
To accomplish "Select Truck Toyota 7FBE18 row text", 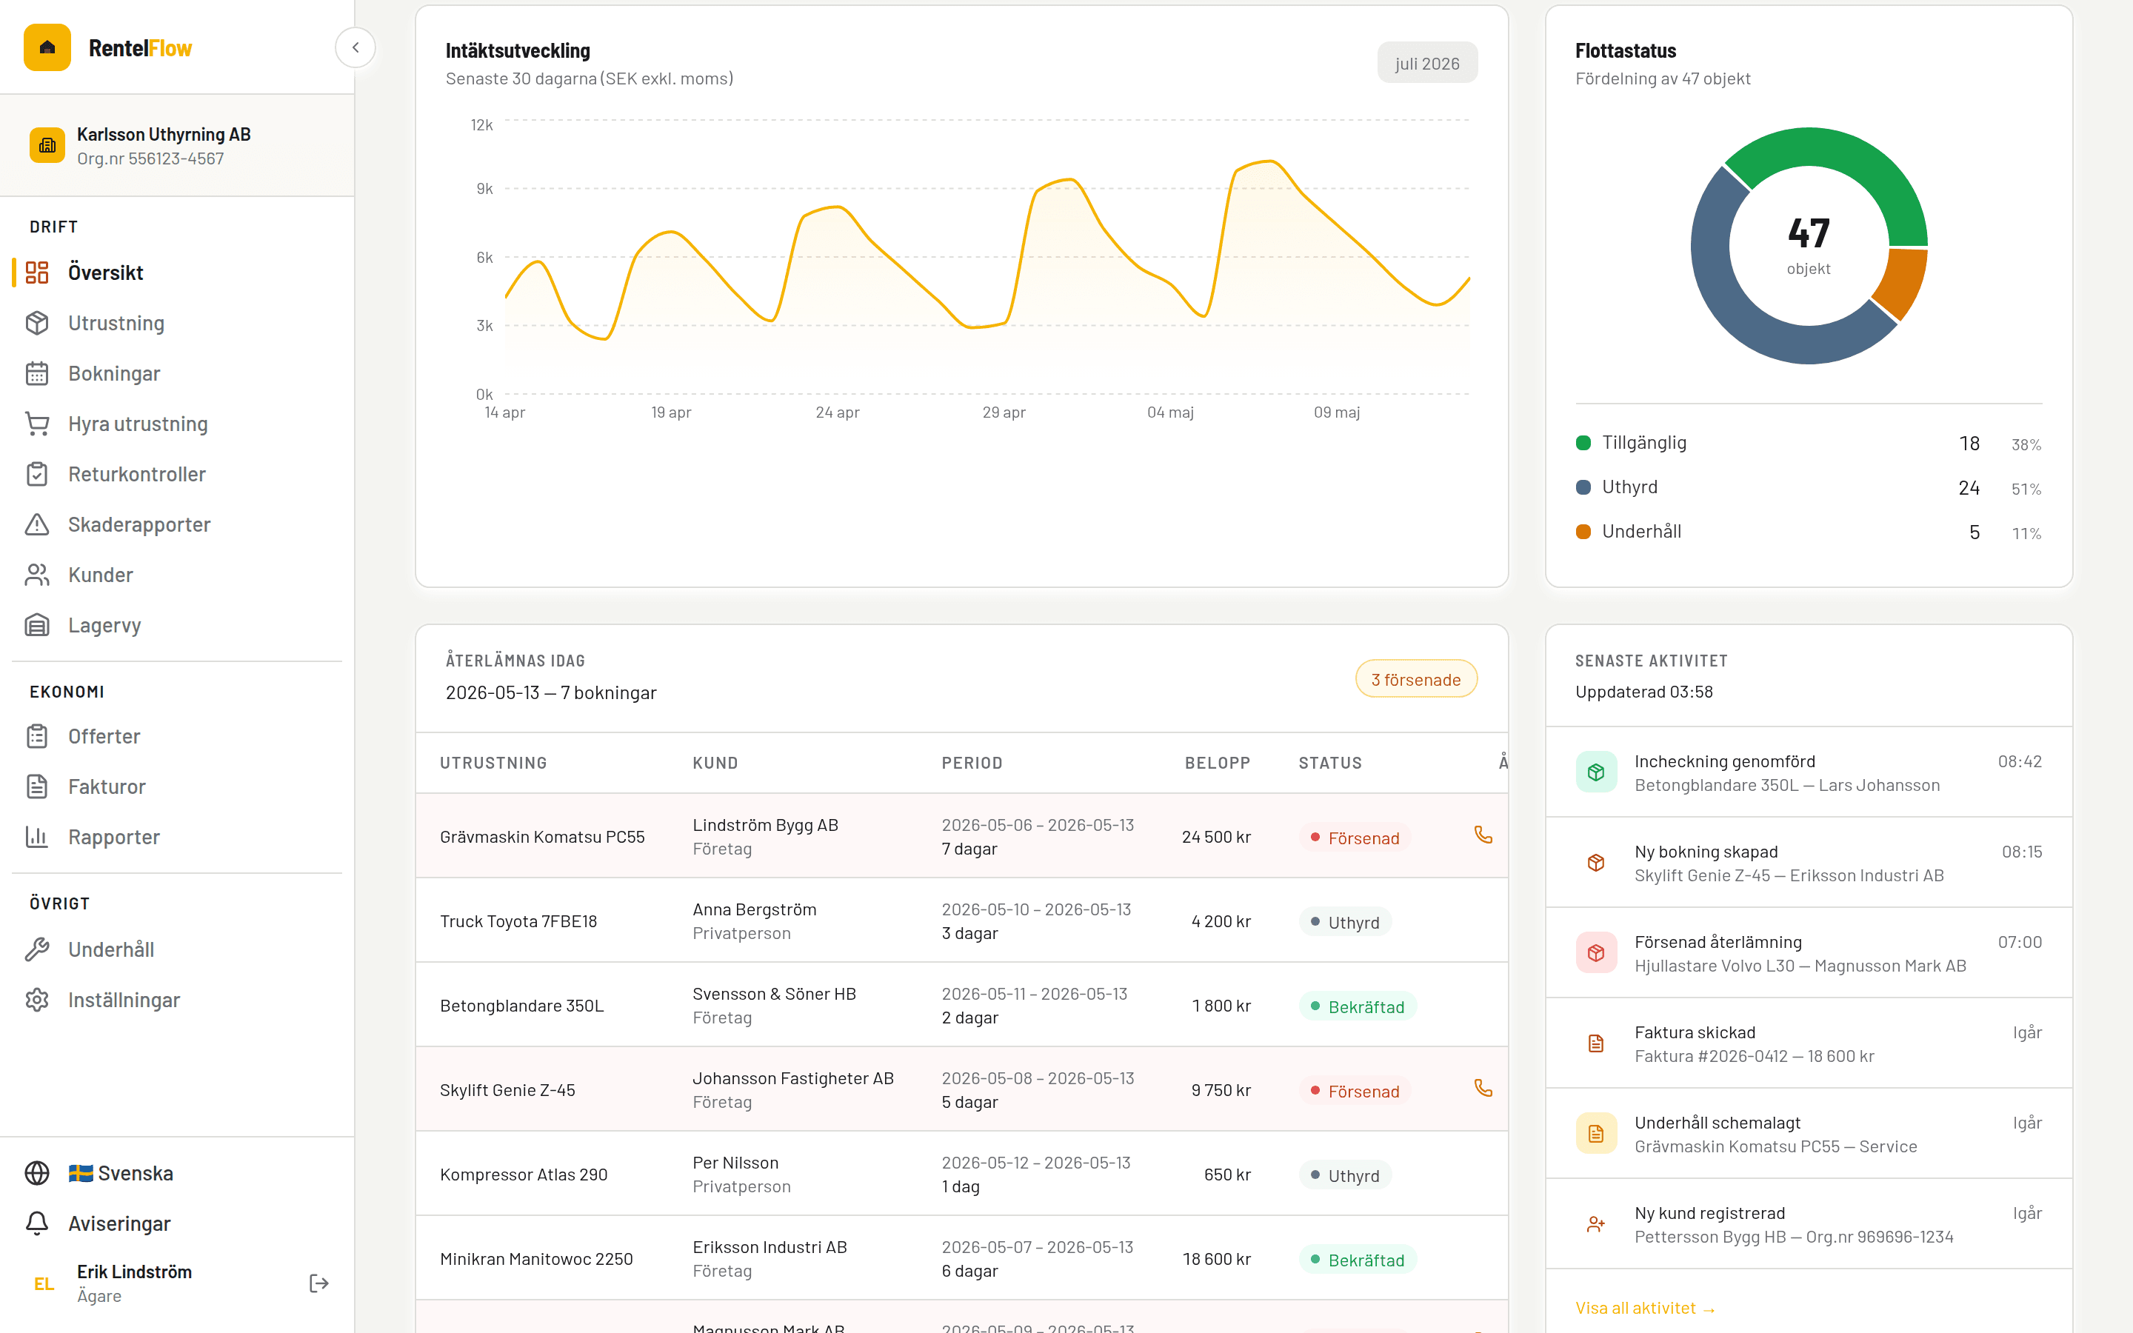I will pyautogui.click(x=518, y=921).
